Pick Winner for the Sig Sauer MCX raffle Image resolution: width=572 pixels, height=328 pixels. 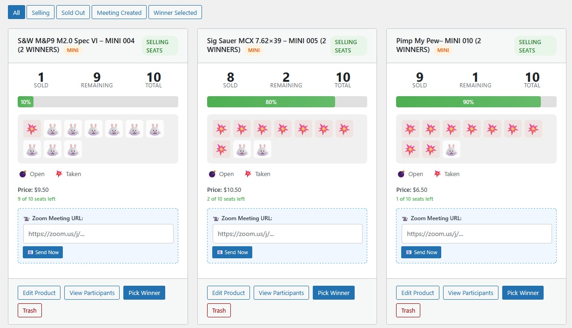click(333, 293)
